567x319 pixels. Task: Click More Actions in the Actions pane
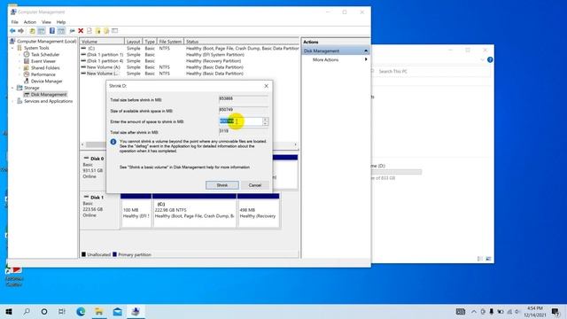(325, 59)
